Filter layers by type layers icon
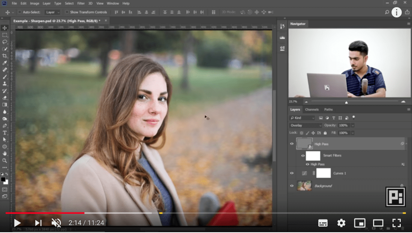This screenshot has width=412, height=233. point(334,118)
